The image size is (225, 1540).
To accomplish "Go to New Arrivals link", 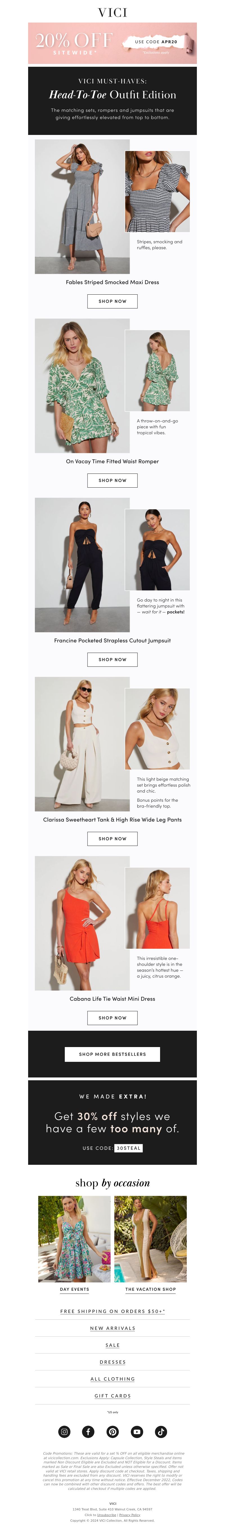I will (x=113, y=1328).
